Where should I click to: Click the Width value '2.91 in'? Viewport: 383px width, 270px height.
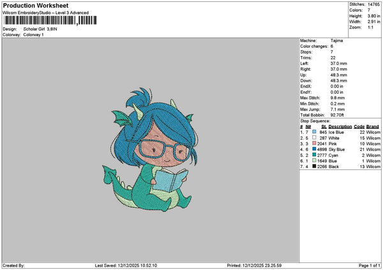[373, 22]
